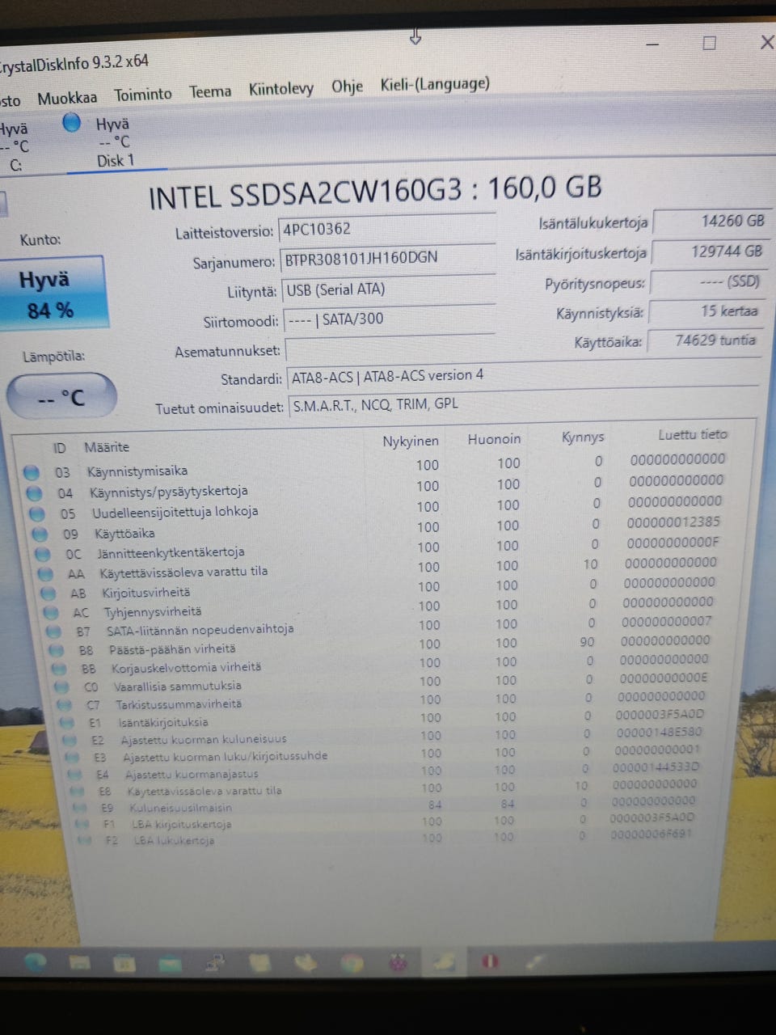Open Microsoft Edge from the taskbar
776x1035 pixels.
click(35, 961)
